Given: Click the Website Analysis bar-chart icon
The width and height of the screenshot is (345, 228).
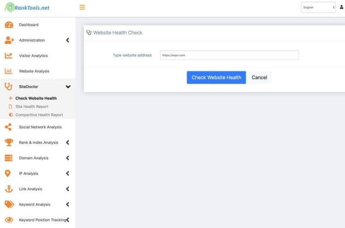Looking at the screenshot, I should click(9, 71).
